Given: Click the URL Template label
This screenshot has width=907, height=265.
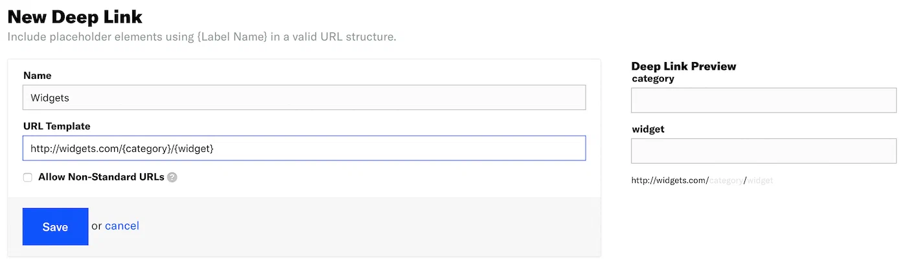Looking at the screenshot, I should (x=57, y=126).
